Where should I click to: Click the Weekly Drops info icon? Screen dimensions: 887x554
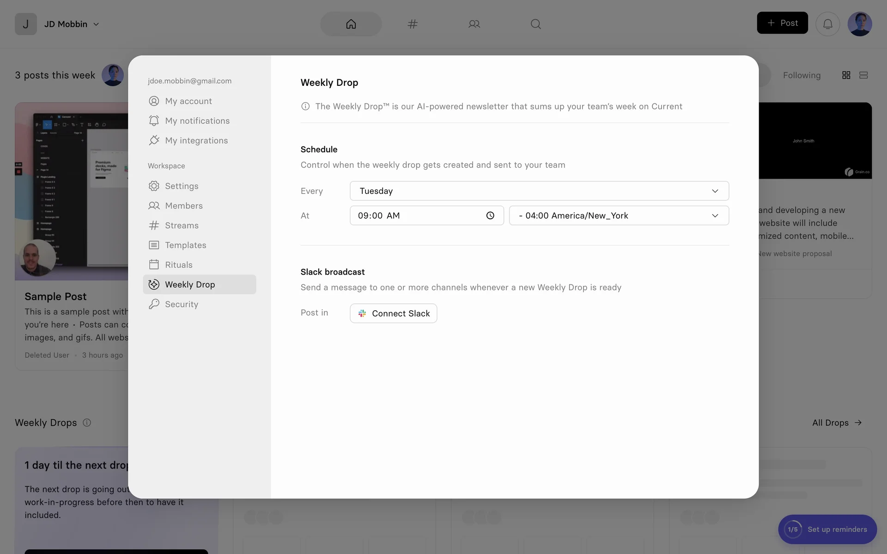pos(87,422)
